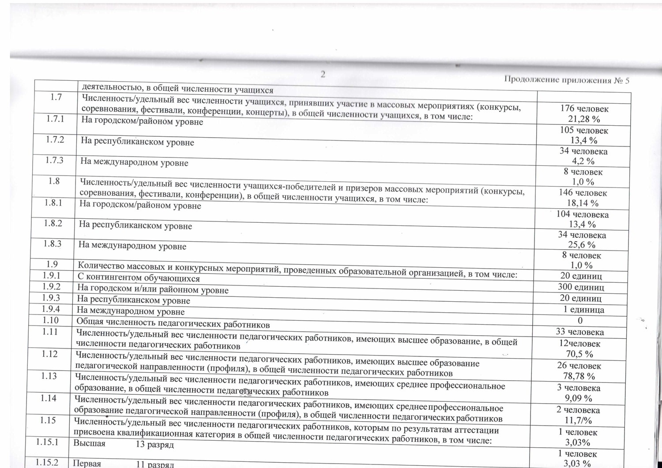Click row number '1.7'
This screenshot has width=662, height=468.
[56, 97]
